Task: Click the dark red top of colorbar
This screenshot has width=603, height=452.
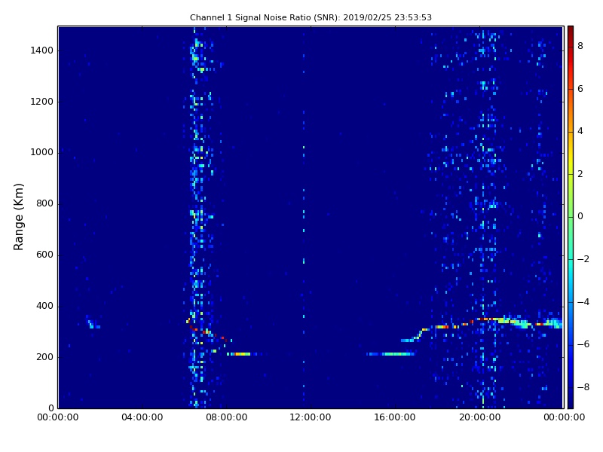Action: point(570,29)
